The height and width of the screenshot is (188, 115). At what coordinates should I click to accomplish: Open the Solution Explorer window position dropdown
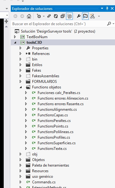[x=102, y=8]
